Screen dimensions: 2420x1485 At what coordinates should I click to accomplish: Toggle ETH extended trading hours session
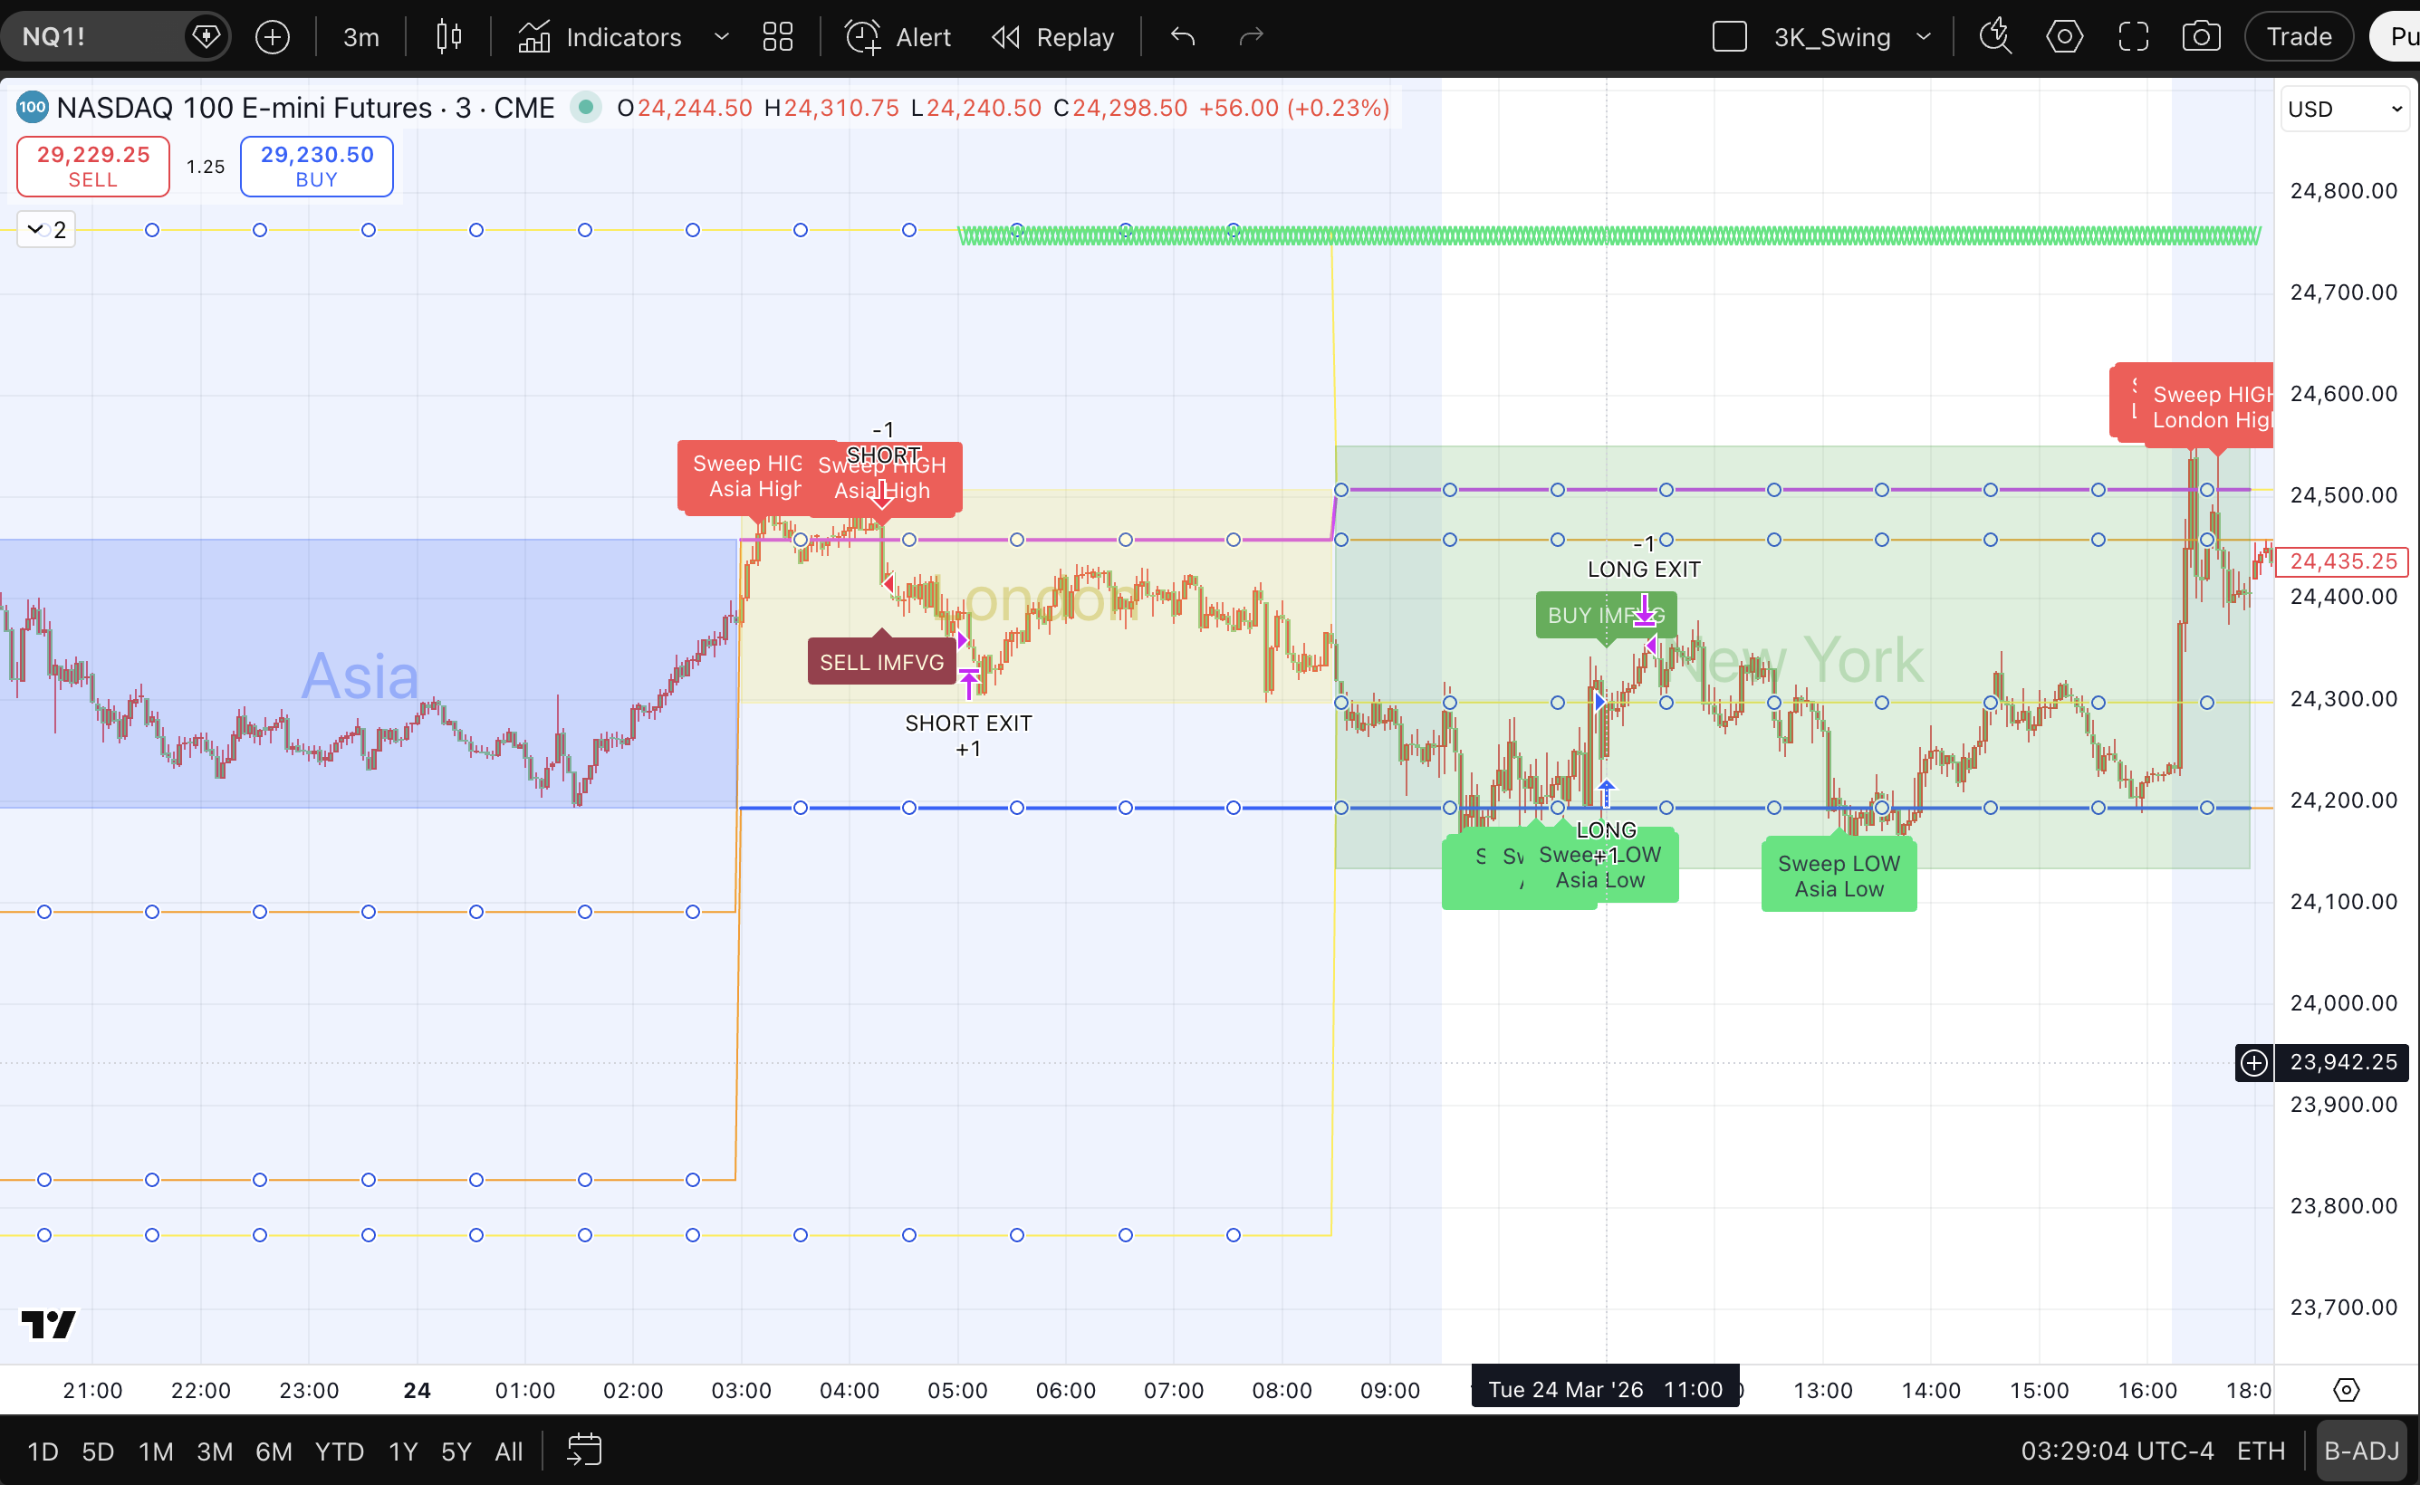2262,1451
